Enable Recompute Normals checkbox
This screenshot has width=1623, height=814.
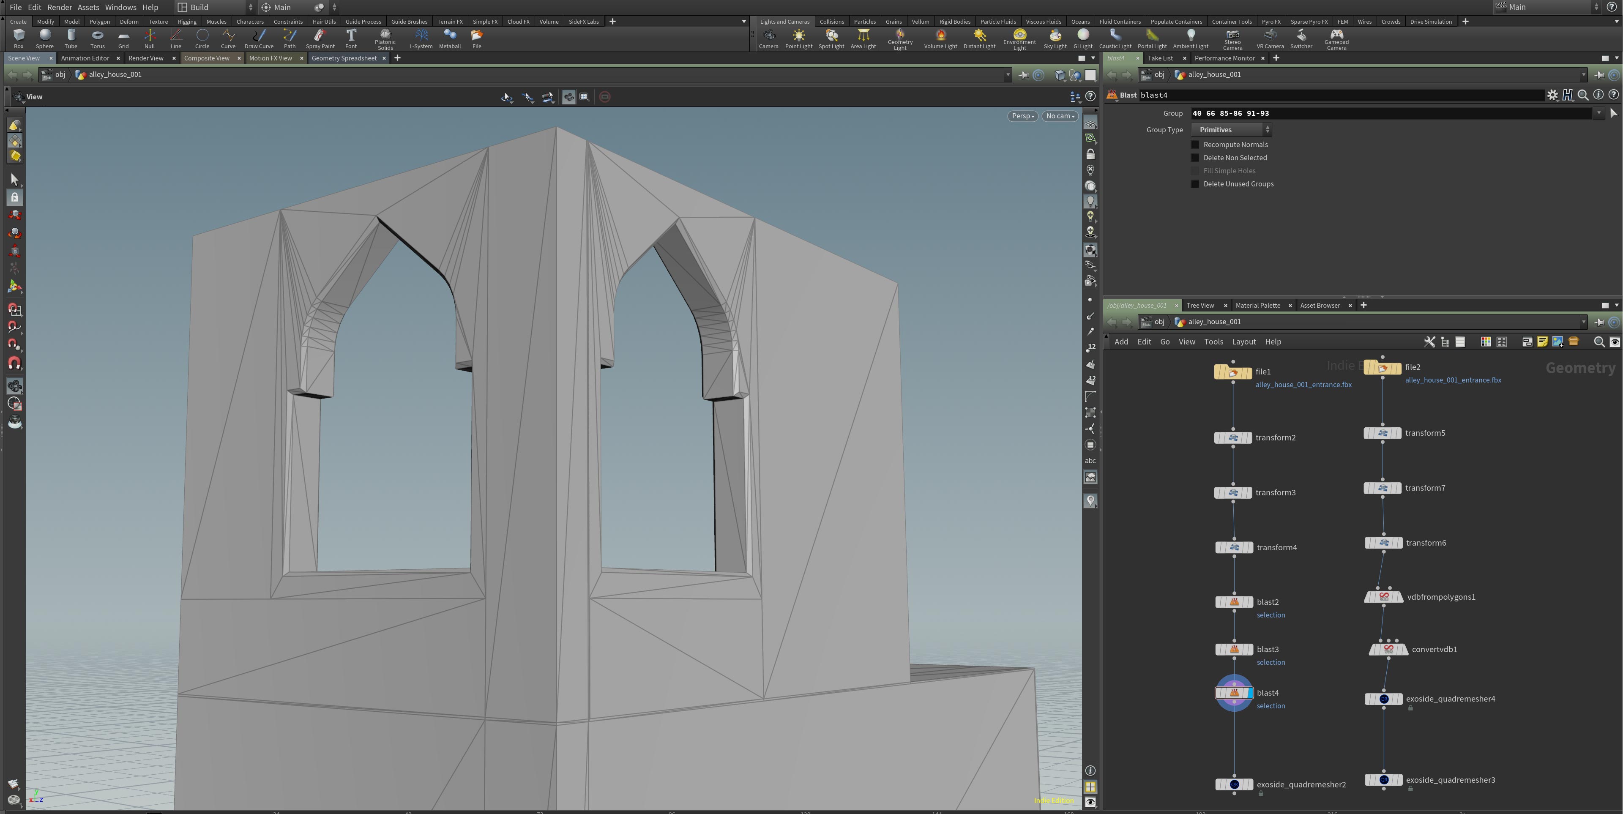[x=1194, y=145]
